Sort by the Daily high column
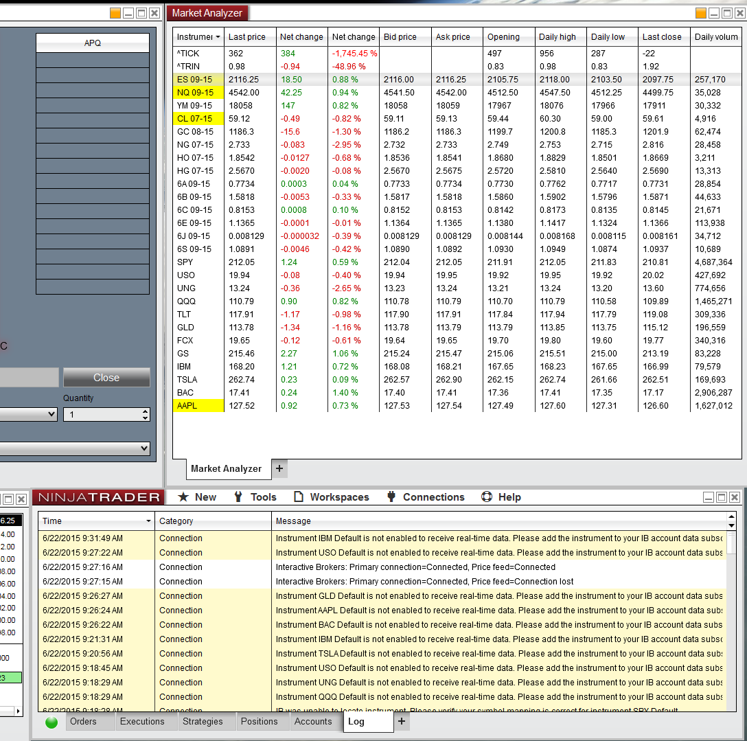 (560, 36)
